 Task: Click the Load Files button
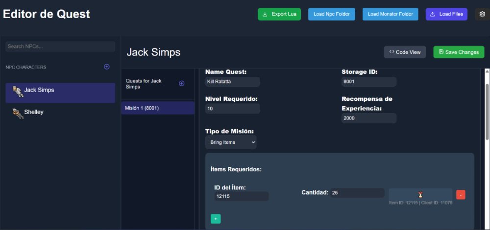click(x=446, y=14)
